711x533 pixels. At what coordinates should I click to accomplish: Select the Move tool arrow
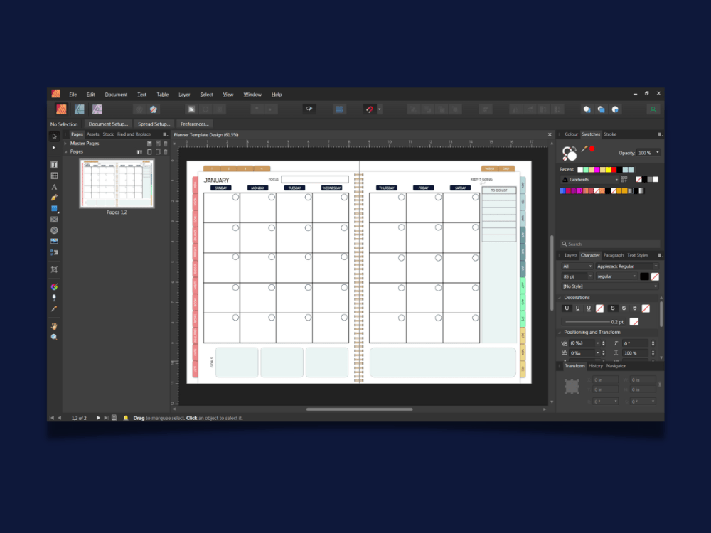pyautogui.click(x=55, y=136)
